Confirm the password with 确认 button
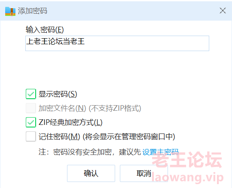Image resolution: width=232 pixels, height=188 pixels. pos(91,173)
